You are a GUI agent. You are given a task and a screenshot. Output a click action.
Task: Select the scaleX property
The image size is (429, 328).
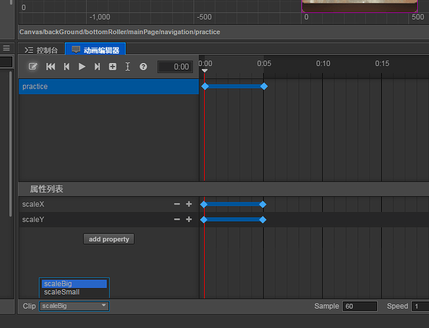point(33,204)
